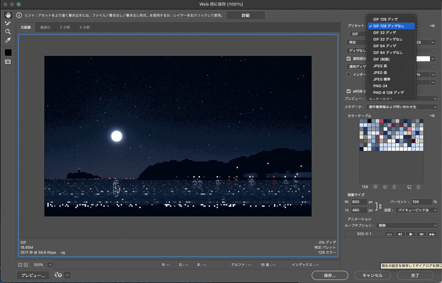Open the colors count dropdown arrow

pyautogui.click(x=434, y=42)
